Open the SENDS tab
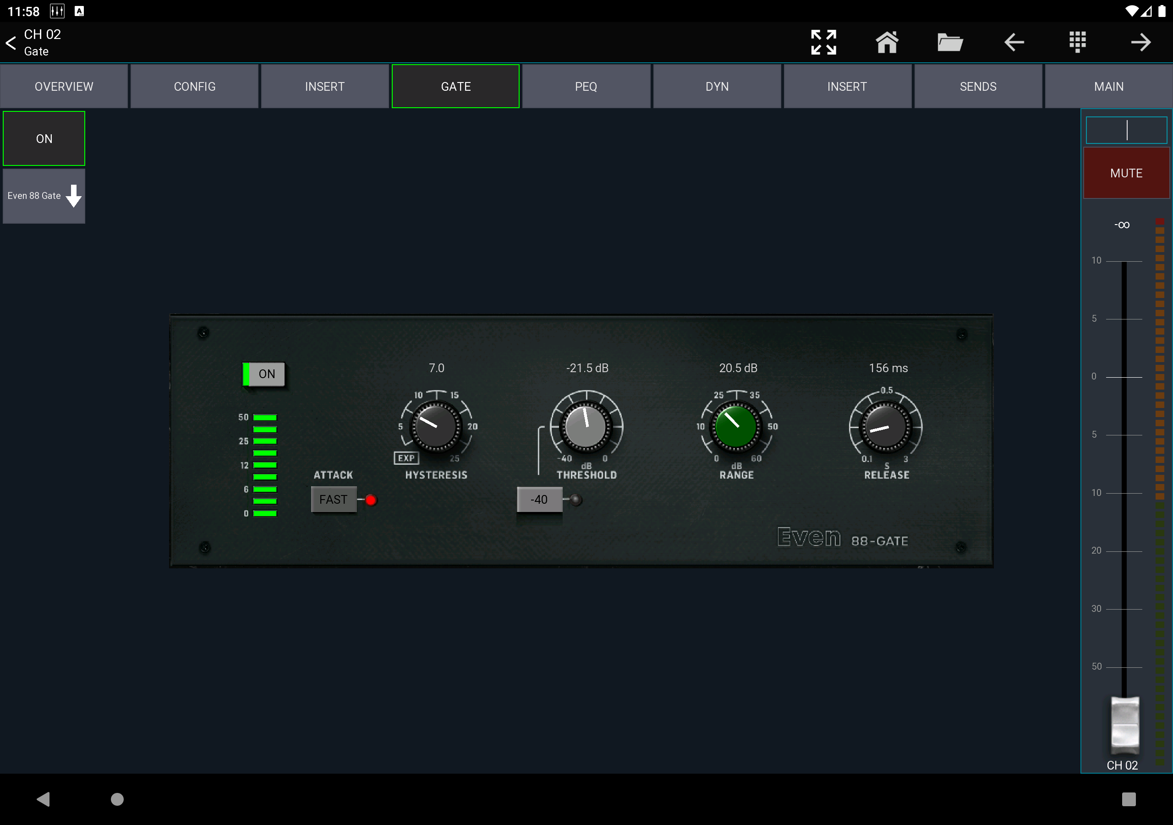Viewport: 1173px width, 825px height. 978,86
